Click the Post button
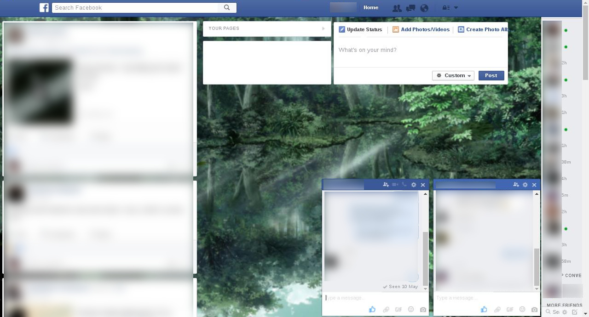 pos(491,75)
